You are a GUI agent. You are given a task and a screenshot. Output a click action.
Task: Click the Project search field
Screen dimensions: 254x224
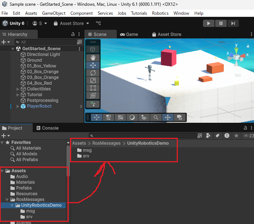[x=143, y=136]
